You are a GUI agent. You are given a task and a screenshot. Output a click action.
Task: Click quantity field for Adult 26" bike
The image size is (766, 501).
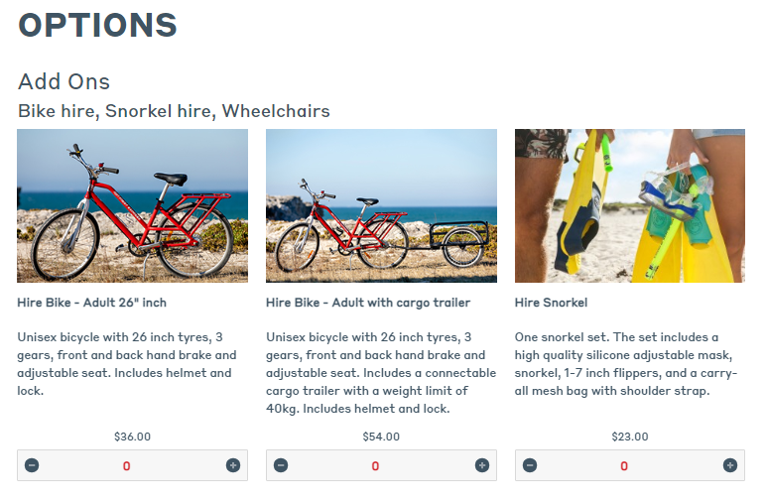point(127,465)
